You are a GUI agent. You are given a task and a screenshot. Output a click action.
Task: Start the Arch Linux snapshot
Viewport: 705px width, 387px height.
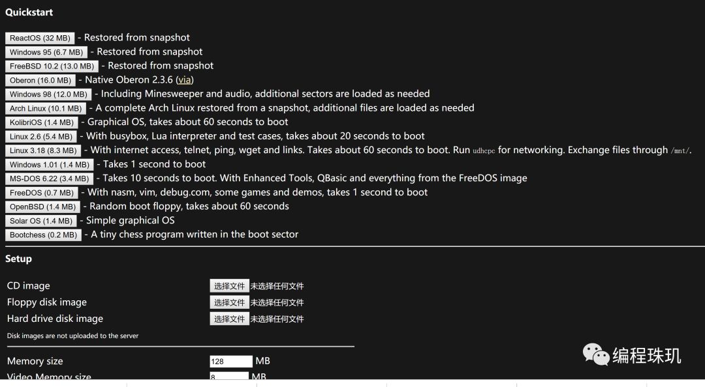45,108
